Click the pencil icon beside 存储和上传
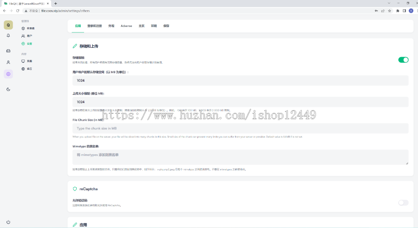The width and height of the screenshot is (418, 228). 75,46
